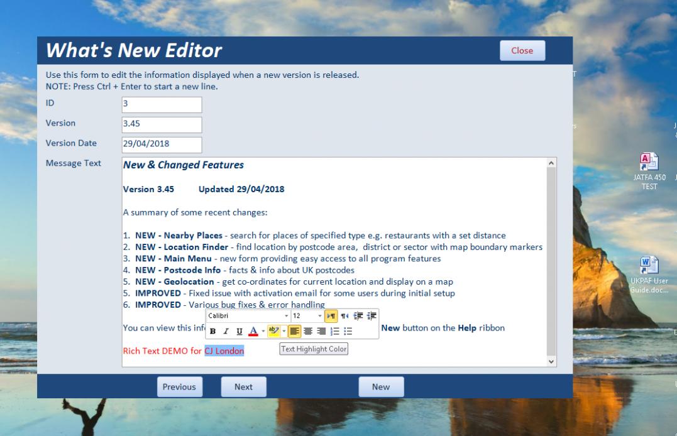This screenshot has width=677, height=436.
Task: Click 'New & Changed Features' heading text
Action: click(x=184, y=165)
